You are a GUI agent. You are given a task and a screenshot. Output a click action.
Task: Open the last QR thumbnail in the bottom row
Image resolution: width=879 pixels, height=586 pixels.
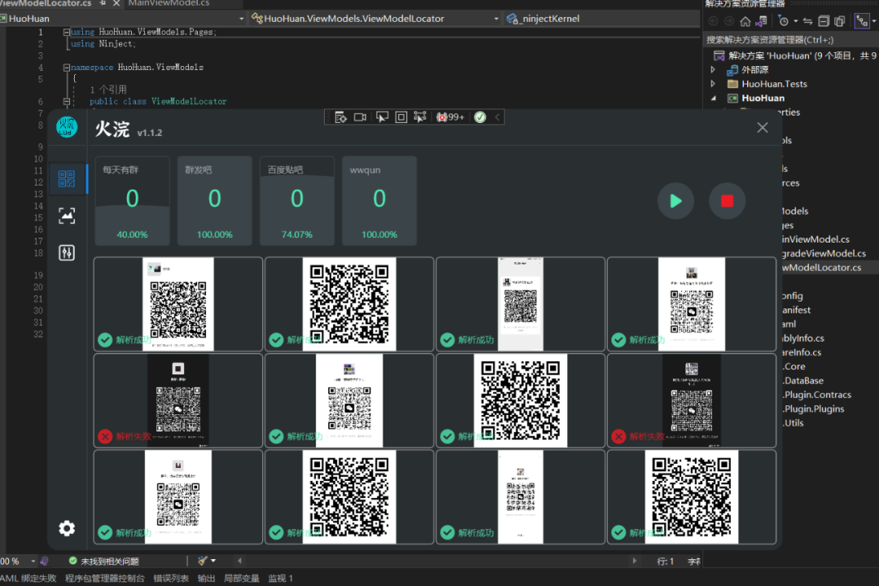point(692,496)
